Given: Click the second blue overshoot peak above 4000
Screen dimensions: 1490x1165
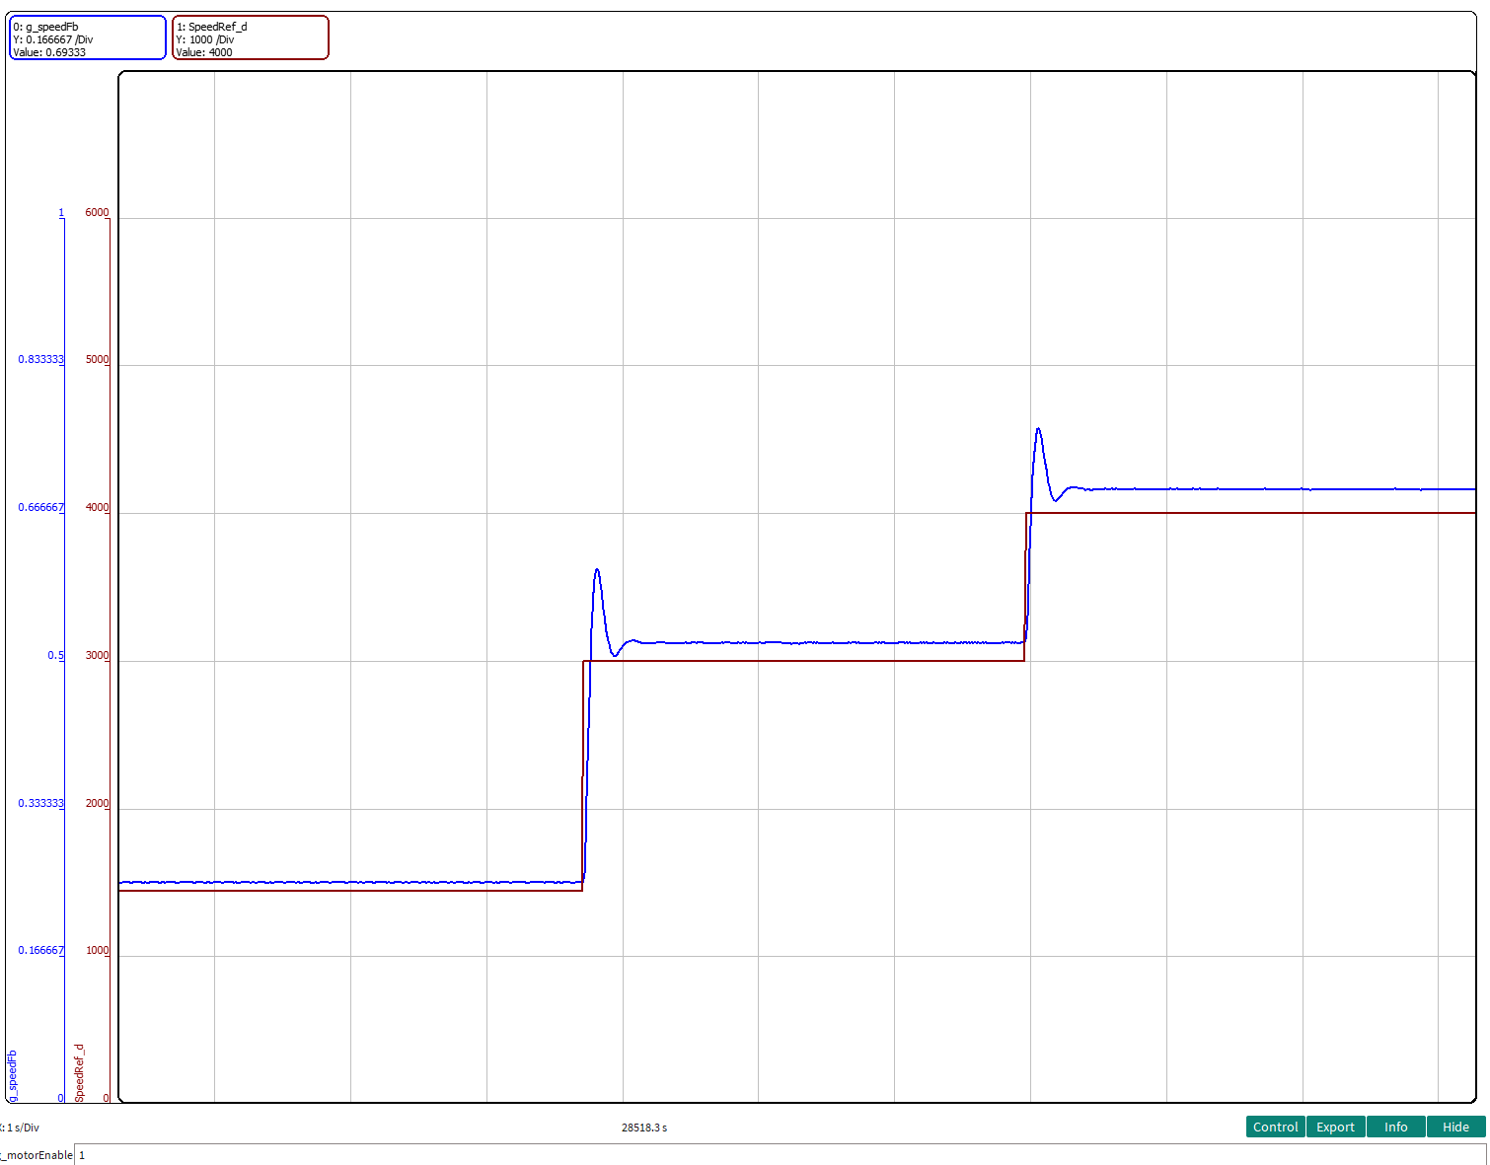Looking at the screenshot, I should click(1038, 429).
